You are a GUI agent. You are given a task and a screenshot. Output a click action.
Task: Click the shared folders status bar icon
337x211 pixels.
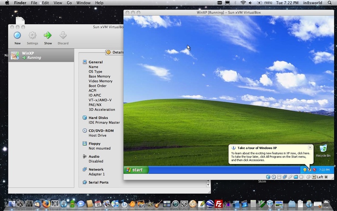(296, 177)
